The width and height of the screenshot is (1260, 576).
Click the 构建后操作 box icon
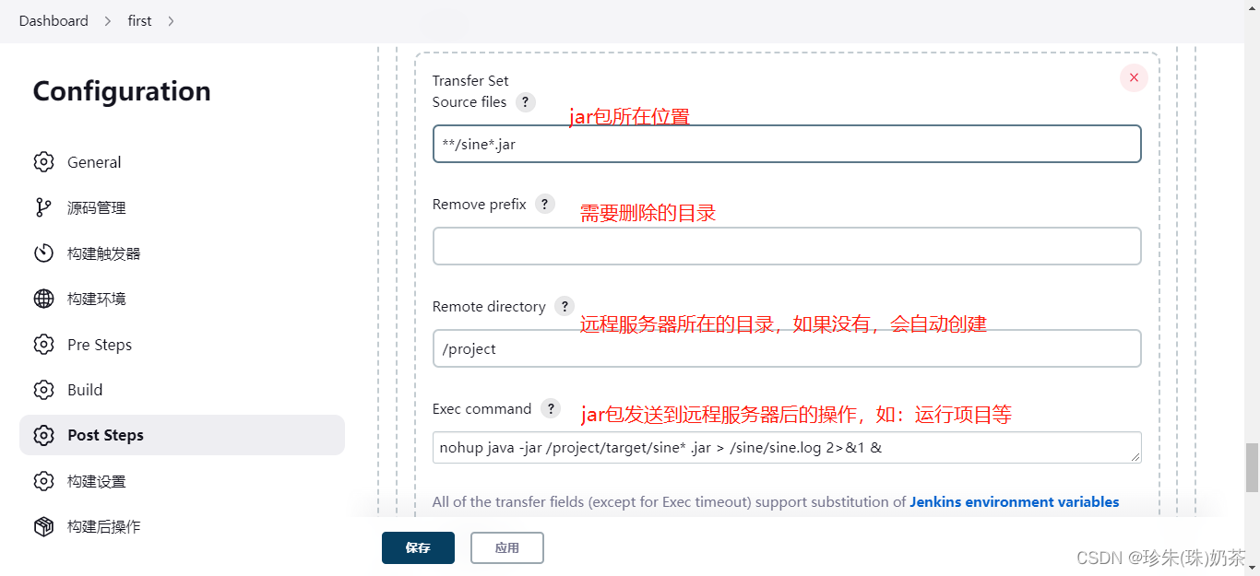point(43,526)
